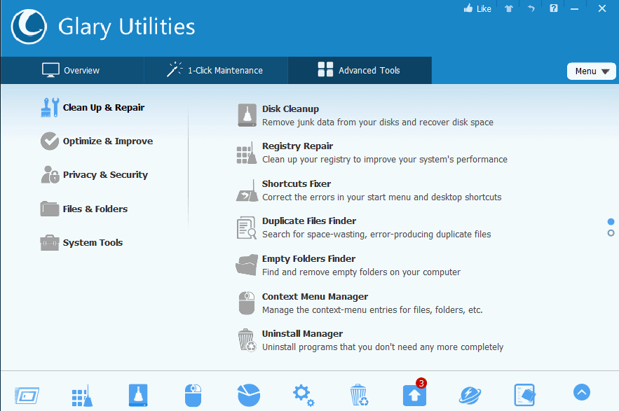
Task: Open the Uninstall Manager title link
Action: [x=302, y=334]
